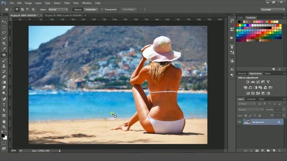Image resolution: width=287 pixels, height=161 pixels.
Task: Select the Pen tool
Action: 4,99
